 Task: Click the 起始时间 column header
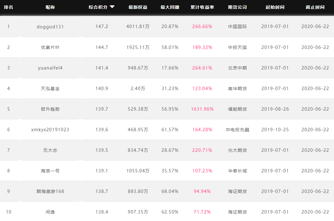click(x=275, y=7)
